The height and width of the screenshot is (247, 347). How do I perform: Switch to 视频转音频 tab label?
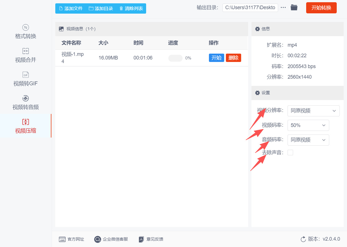(26, 107)
